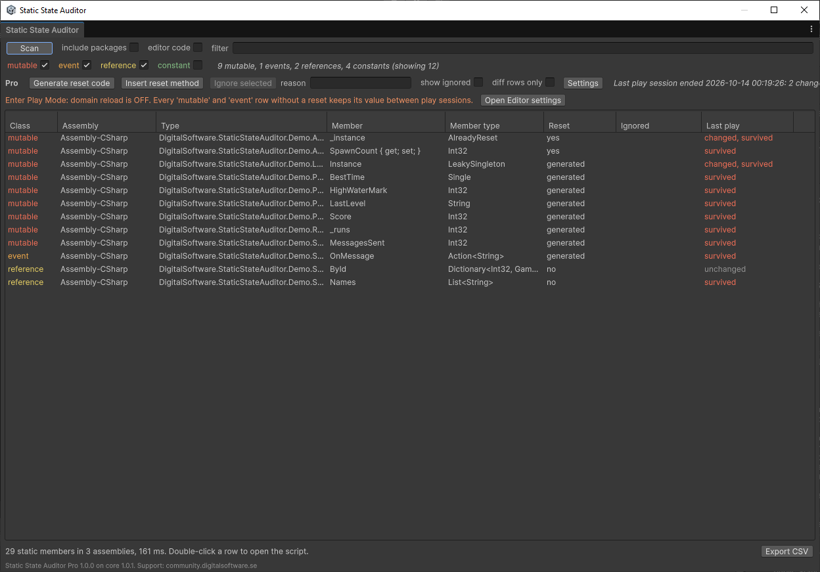820x572 pixels.
Task: Select the _instance member row
Action: pos(410,138)
